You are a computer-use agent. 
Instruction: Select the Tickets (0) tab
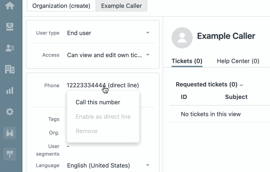pyautogui.click(x=187, y=61)
